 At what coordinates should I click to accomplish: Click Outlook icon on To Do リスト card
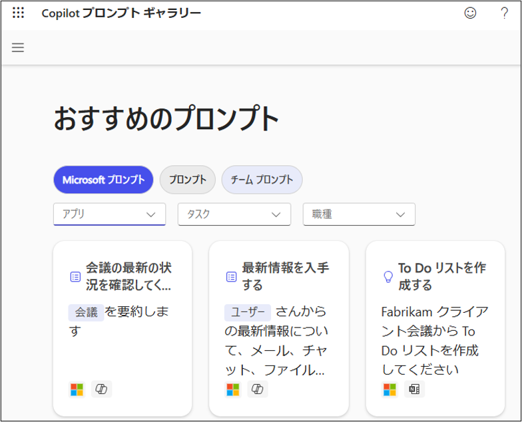[x=414, y=389]
